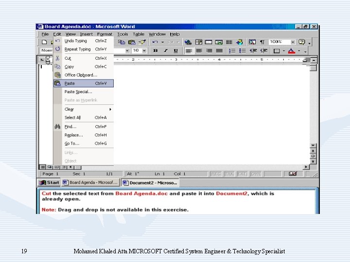Click the Document Map icon
The height and width of the screenshot is (262, 350).
point(252,42)
